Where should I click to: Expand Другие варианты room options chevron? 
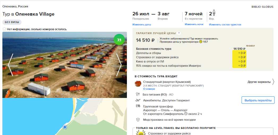(273, 82)
